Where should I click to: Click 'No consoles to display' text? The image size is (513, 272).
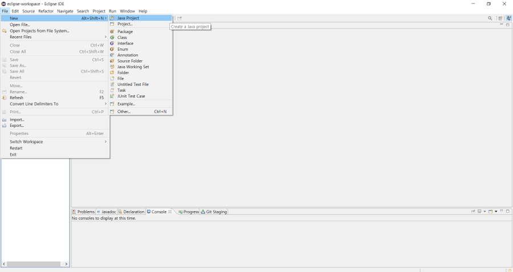tap(104, 219)
